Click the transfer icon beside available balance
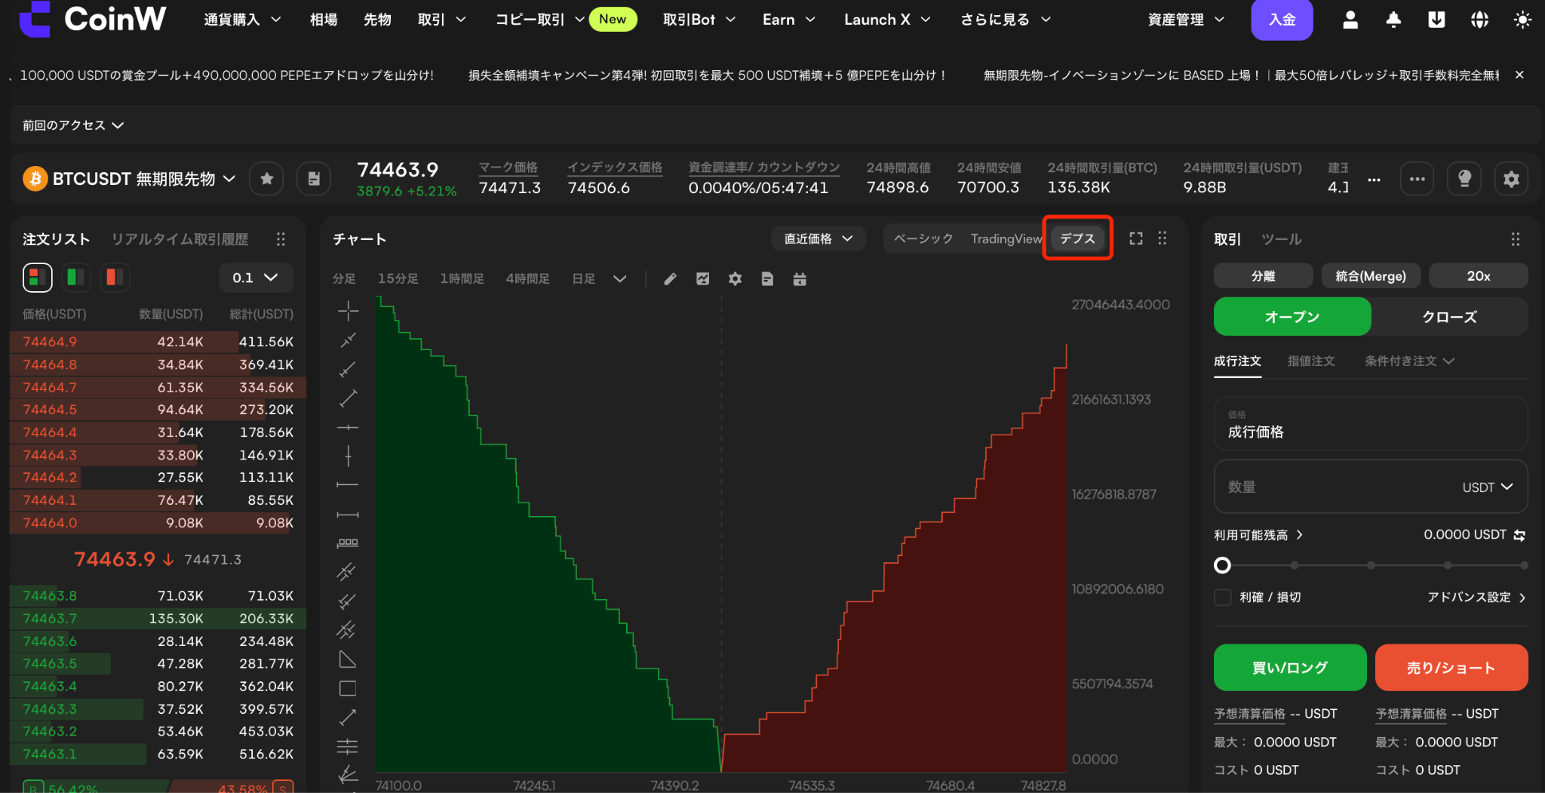The height and width of the screenshot is (793, 1545). click(x=1519, y=535)
